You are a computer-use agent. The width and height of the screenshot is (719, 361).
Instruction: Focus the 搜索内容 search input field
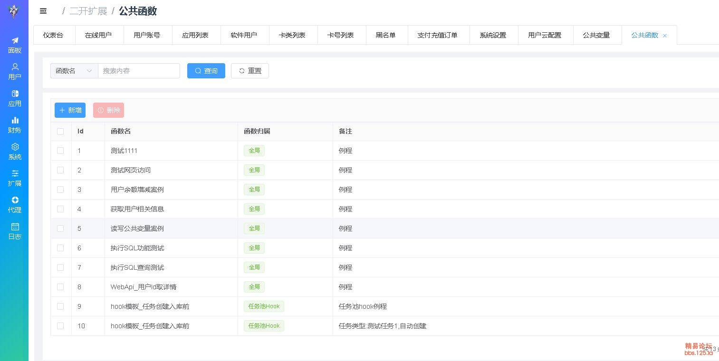click(139, 71)
